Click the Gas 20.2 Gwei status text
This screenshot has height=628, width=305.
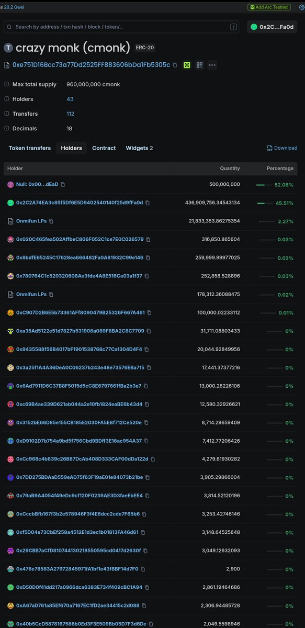[x=12, y=7]
